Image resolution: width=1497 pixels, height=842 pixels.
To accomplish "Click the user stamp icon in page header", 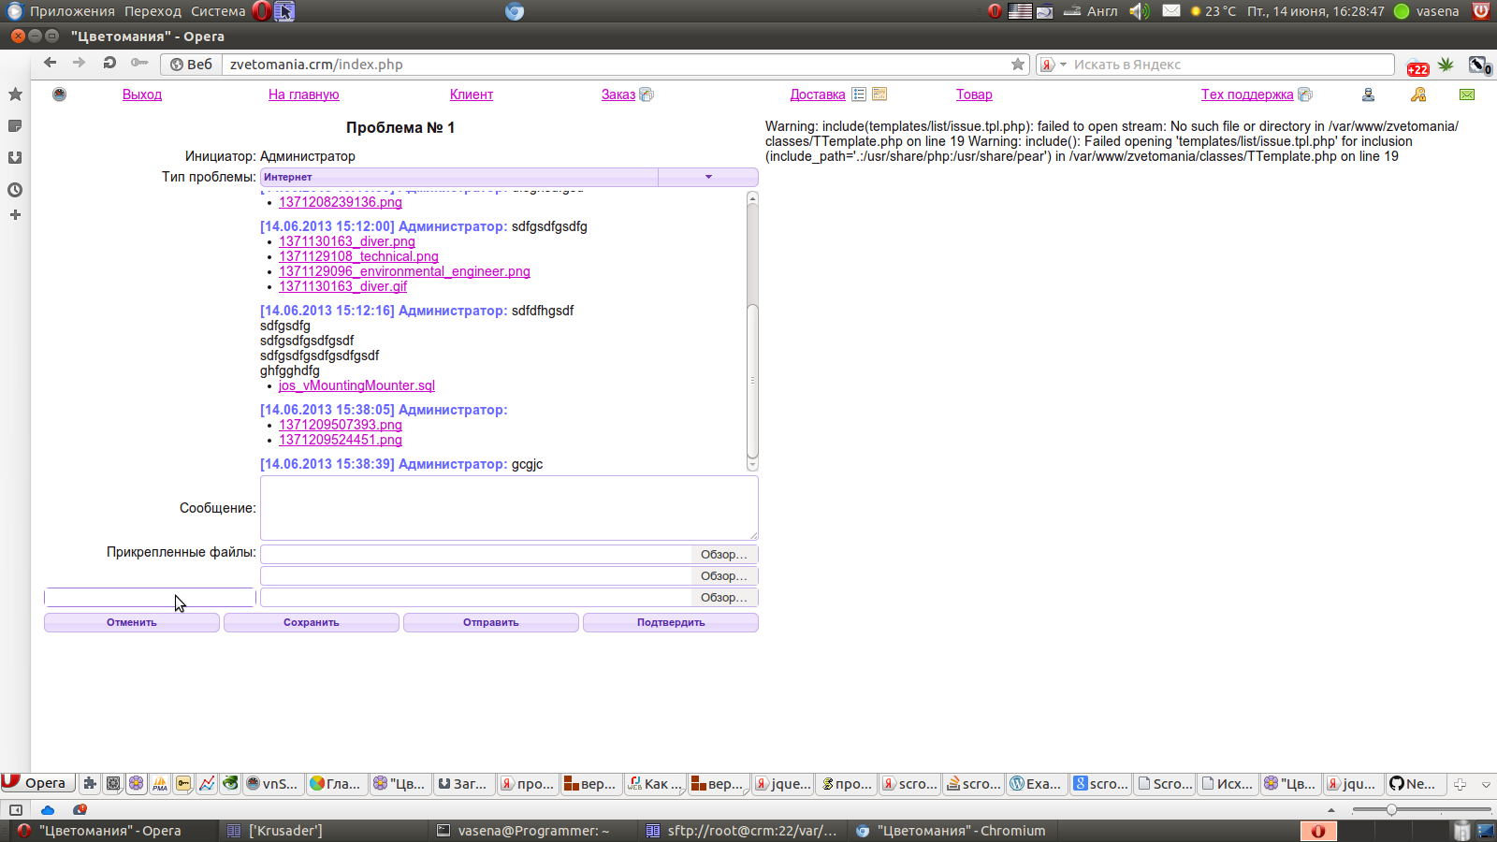I will coord(1368,94).
